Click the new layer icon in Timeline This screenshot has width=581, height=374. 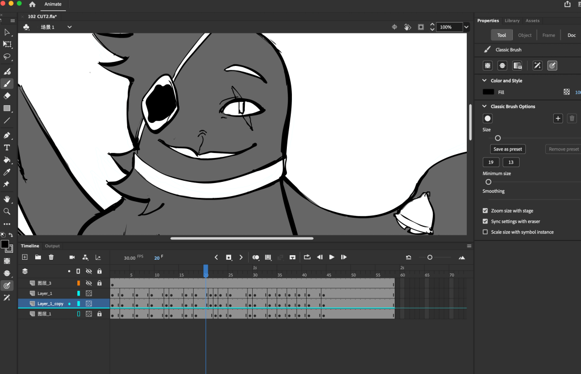24,257
